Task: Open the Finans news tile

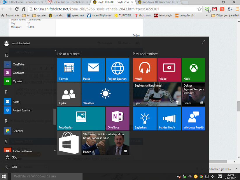Action: pos(193,94)
